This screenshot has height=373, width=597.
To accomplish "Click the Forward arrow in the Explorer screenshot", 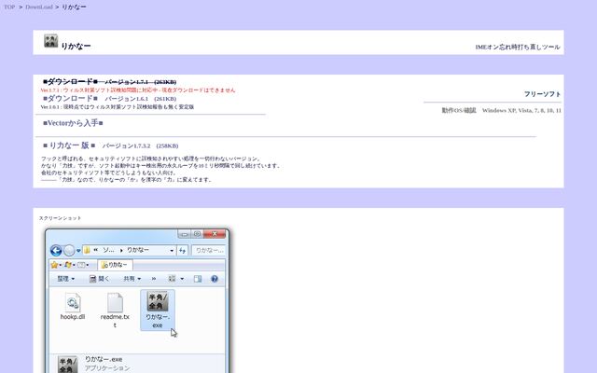I will [69, 250].
